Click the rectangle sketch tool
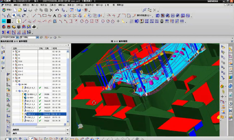The height and width of the screenshot is (140, 234). 44,16
